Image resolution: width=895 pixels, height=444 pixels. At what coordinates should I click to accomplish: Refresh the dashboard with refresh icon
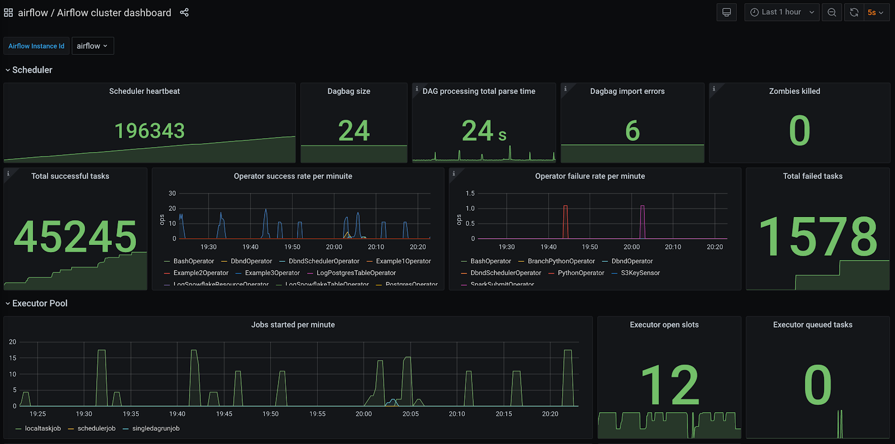[854, 12]
